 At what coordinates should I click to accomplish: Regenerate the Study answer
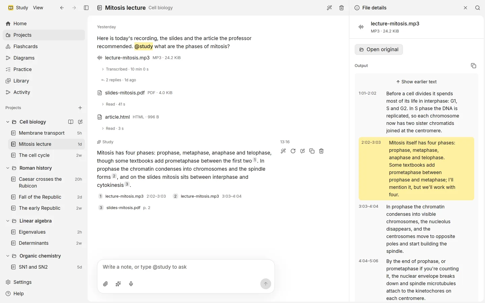coord(293,151)
